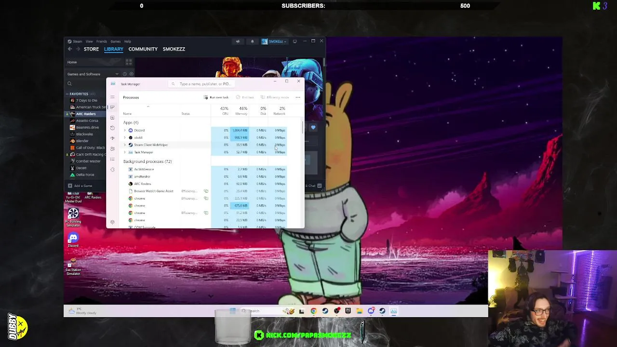Click Steam library search magnifier icon

(69, 83)
